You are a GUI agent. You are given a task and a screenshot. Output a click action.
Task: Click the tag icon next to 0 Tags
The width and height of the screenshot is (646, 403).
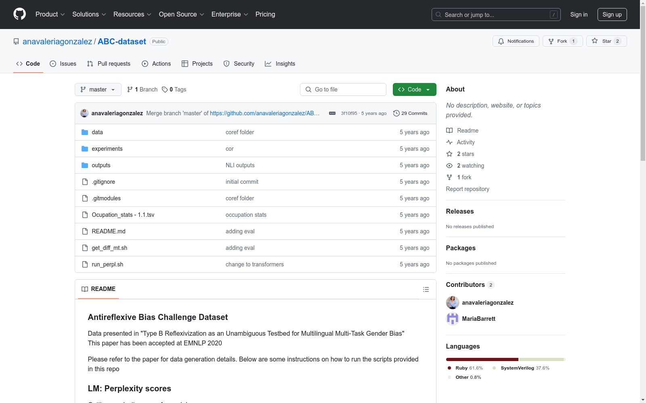165,89
